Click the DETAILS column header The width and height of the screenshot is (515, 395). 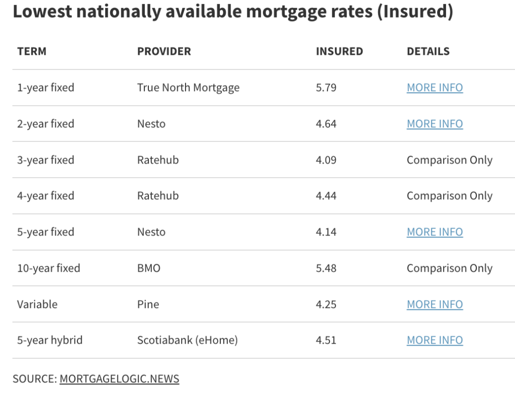click(x=428, y=51)
